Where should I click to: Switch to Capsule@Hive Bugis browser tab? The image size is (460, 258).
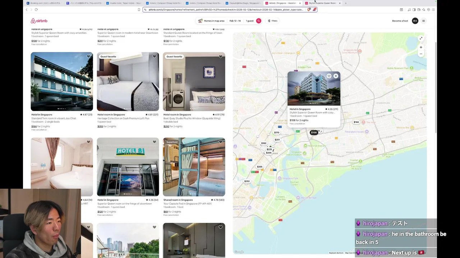[x=243, y=3]
